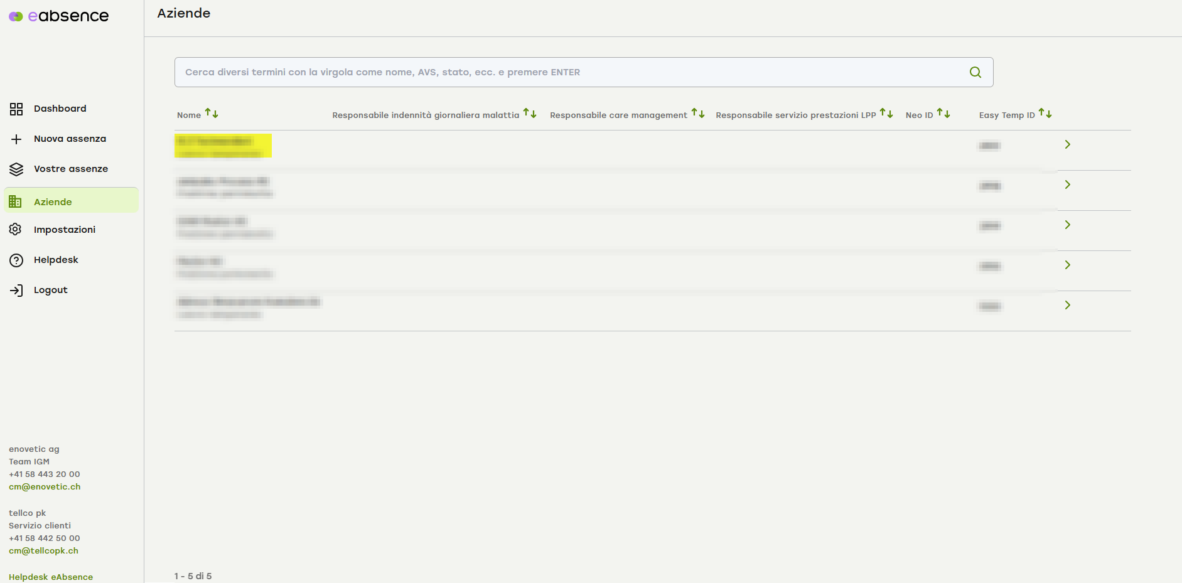Open Dashboard via grid icon
The image size is (1182, 583).
click(x=16, y=109)
